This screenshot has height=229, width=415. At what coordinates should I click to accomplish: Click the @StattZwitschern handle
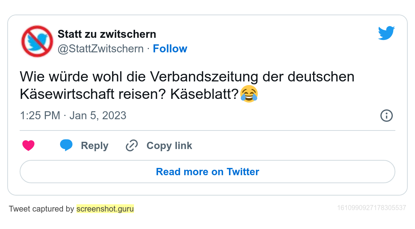100,49
